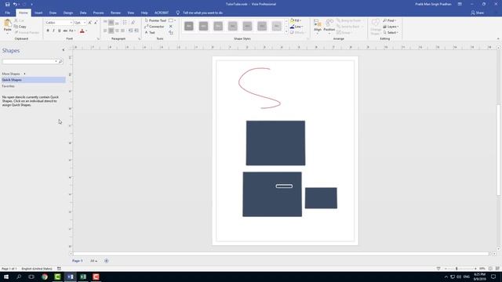
Task: Open the File tab
Action: pos(7,13)
